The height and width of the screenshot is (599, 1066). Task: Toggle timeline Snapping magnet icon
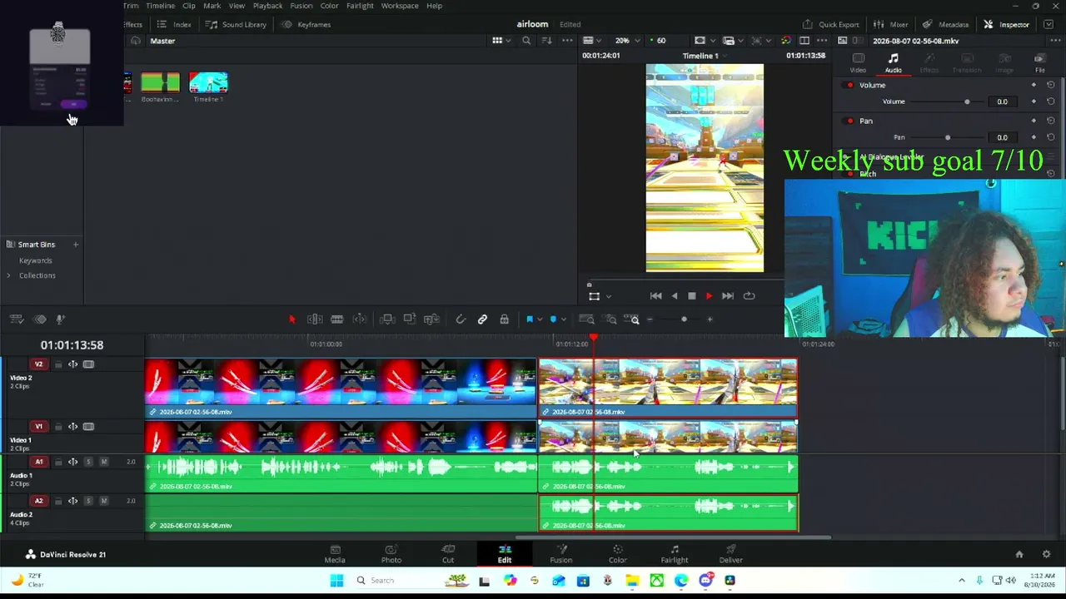pyautogui.click(x=461, y=319)
